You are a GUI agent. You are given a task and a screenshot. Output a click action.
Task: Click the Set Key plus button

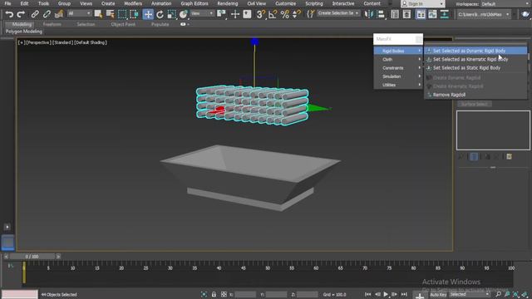pos(420,296)
